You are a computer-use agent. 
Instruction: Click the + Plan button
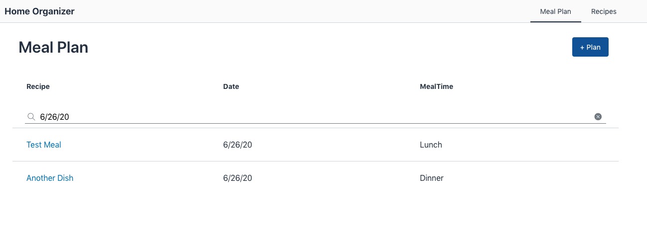tap(590, 47)
